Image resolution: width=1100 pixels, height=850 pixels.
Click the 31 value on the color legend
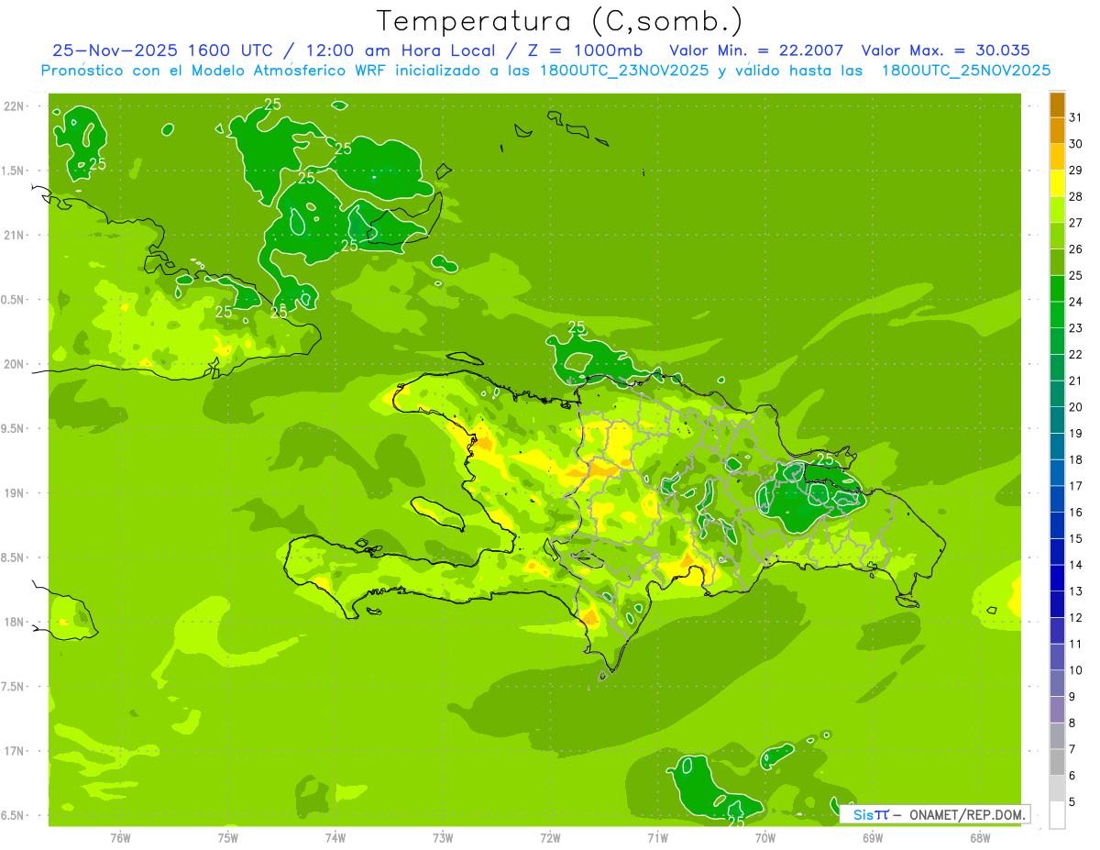1075,117
